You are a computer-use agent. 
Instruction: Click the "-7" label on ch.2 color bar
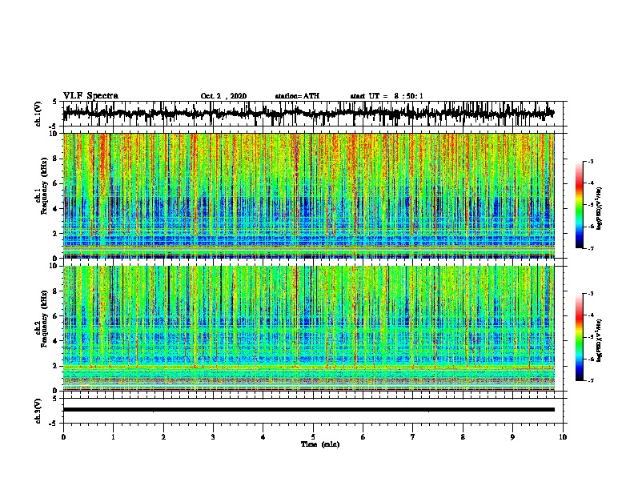click(590, 381)
